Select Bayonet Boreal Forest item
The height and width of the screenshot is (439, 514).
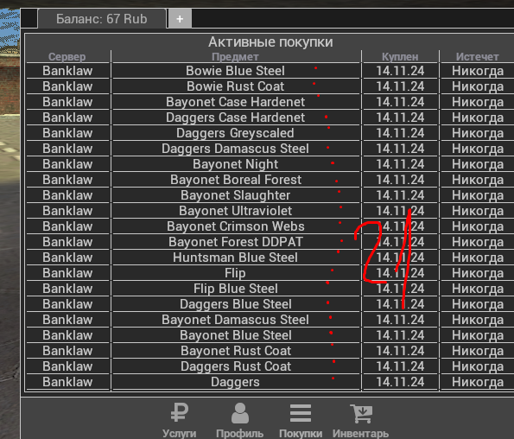[x=235, y=180]
